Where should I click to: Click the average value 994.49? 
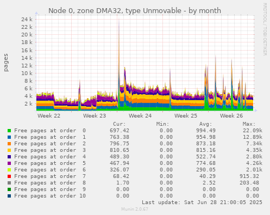[206, 131]
